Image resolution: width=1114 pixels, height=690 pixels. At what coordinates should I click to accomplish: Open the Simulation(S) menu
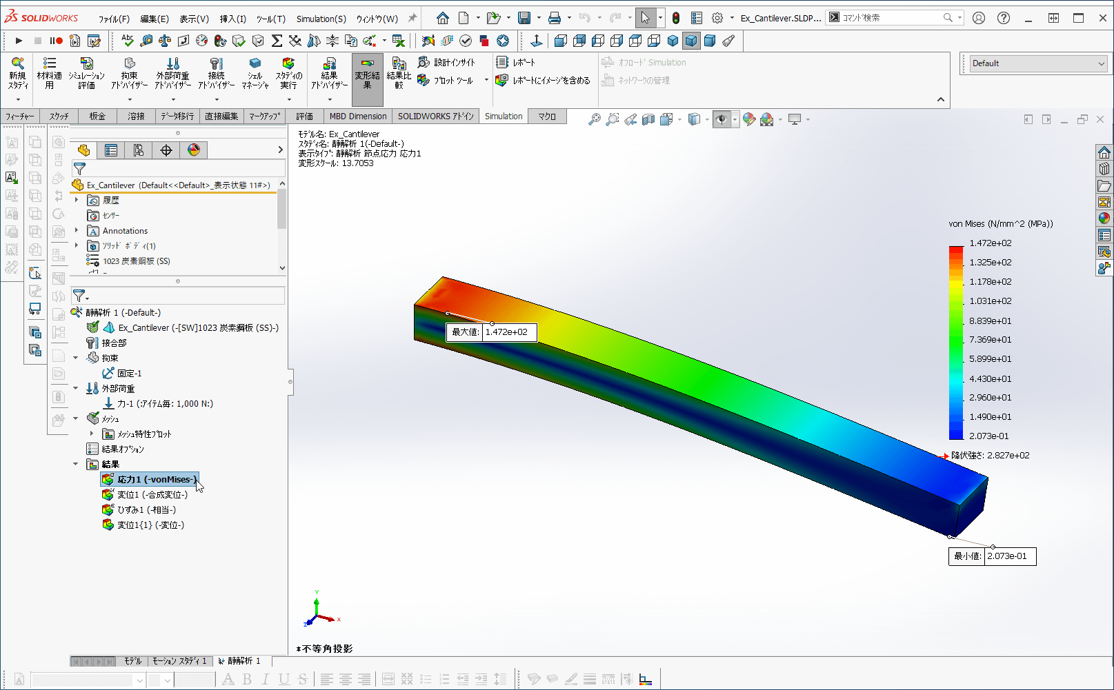pyautogui.click(x=321, y=19)
